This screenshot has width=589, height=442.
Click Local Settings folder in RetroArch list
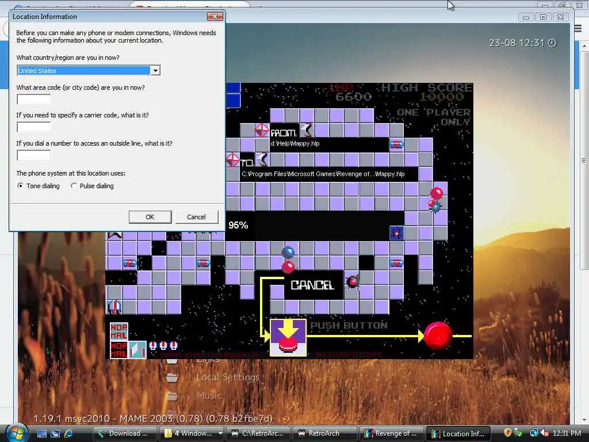pos(228,377)
